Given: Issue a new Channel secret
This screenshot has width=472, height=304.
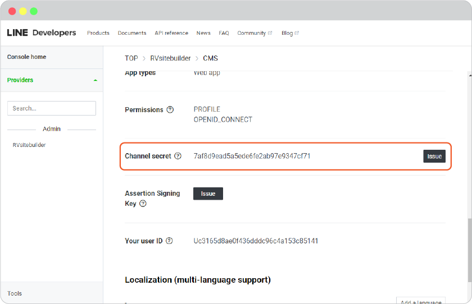Looking at the screenshot, I should (x=434, y=156).
